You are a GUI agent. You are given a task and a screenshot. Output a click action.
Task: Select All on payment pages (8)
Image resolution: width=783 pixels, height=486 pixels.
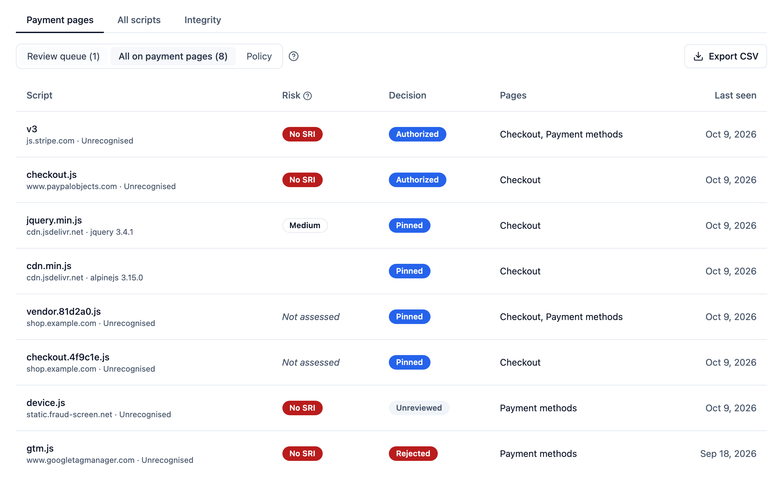tap(173, 56)
